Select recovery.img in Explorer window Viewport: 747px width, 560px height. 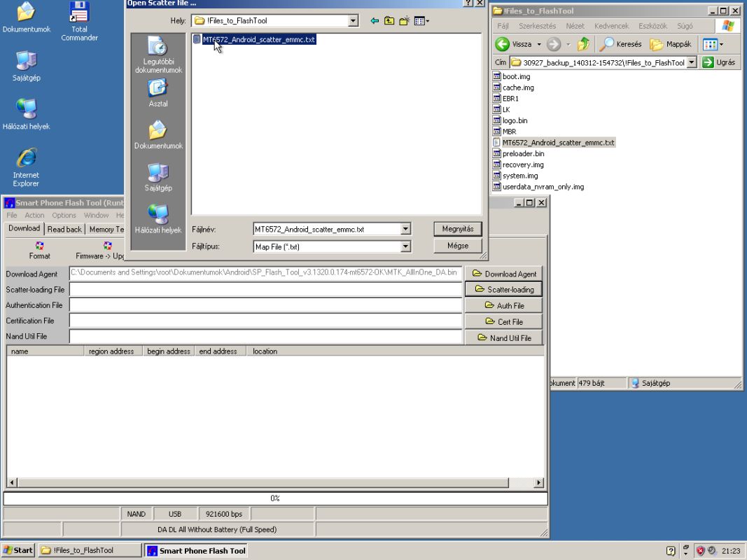click(518, 164)
